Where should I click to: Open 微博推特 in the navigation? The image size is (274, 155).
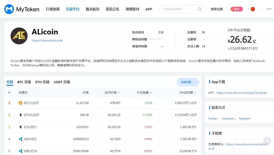click(x=132, y=9)
